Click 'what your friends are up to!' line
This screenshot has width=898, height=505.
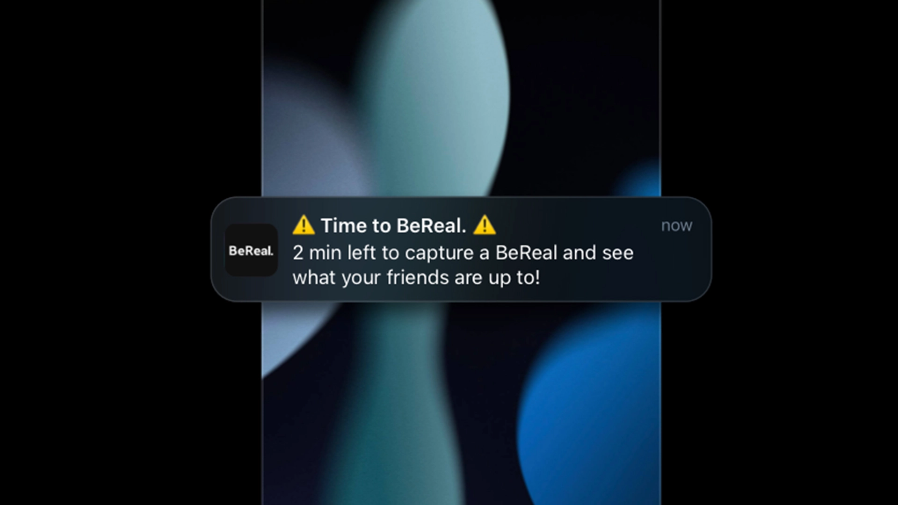click(x=416, y=278)
